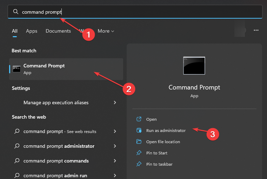Expand chevron for command prompt web results
This screenshot has height=179, width=267.
click(x=115, y=131)
